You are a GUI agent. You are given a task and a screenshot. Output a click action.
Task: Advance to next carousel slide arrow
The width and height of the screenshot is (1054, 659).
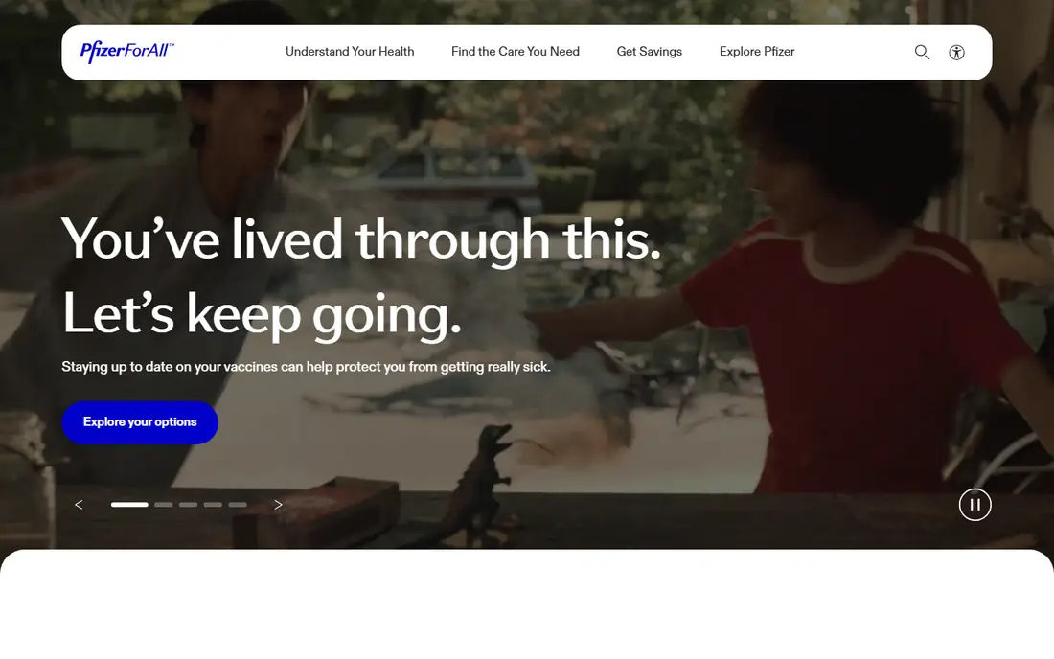point(278,505)
